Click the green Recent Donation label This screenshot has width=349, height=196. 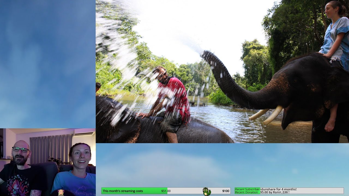tap(246, 192)
